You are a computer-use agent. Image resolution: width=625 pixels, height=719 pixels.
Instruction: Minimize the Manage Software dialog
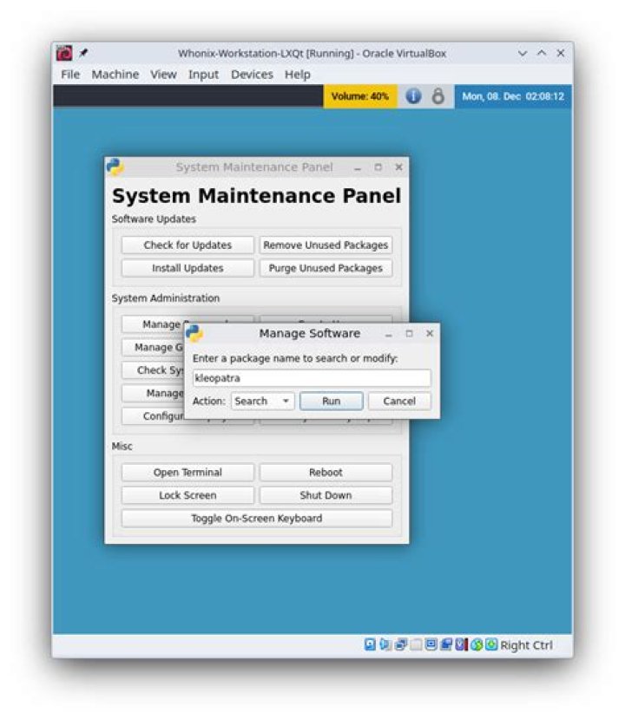click(389, 334)
